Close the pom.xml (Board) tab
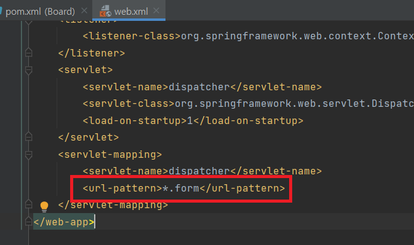 point(84,11)
